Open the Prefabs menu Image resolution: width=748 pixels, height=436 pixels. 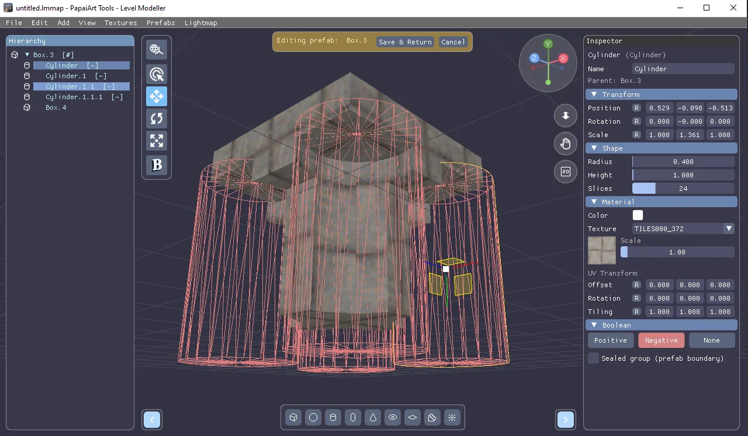[161, 23]
